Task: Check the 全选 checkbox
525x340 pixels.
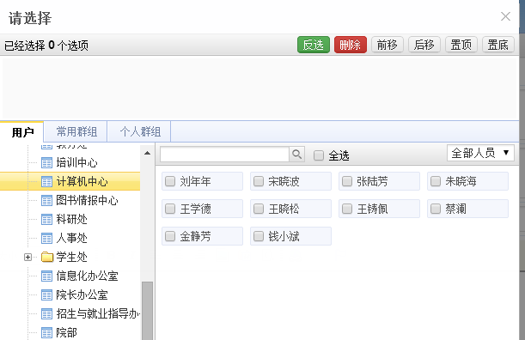Action: [319, 155]
